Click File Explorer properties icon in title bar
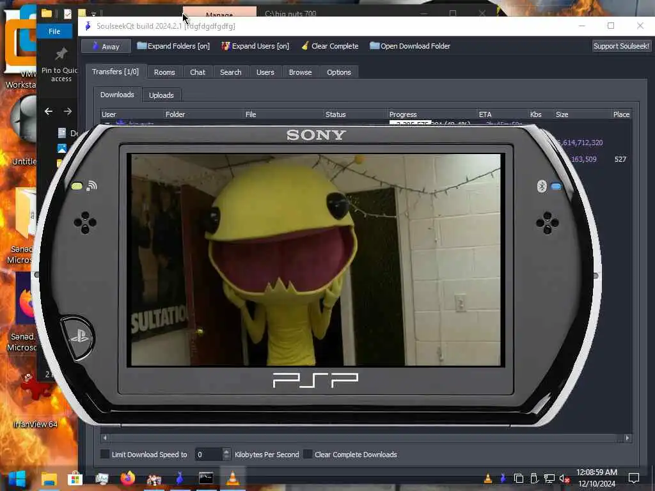 pyautogui.click(x=68, y=14)
